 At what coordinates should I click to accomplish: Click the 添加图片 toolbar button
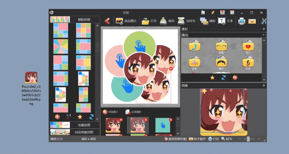[x=126, y=21]
